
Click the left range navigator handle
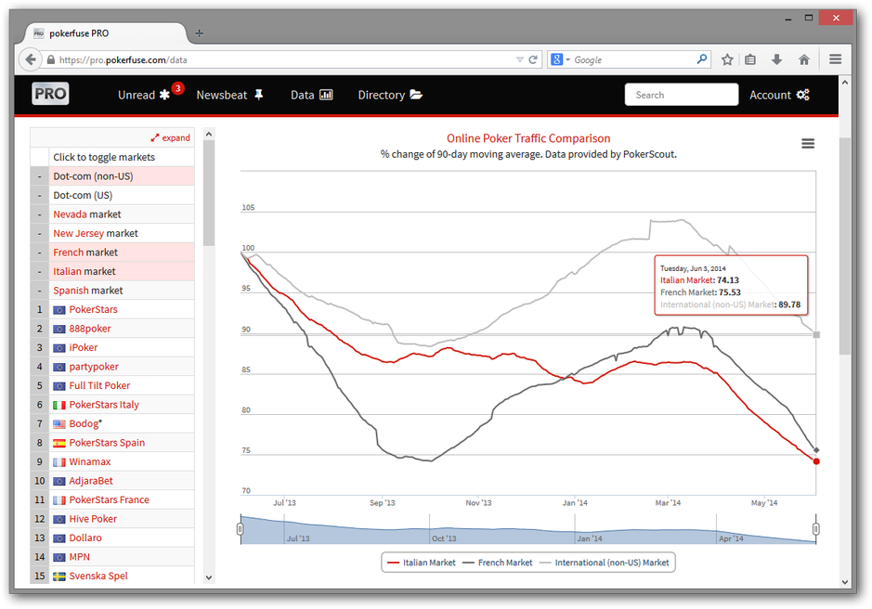coord(241,528)
